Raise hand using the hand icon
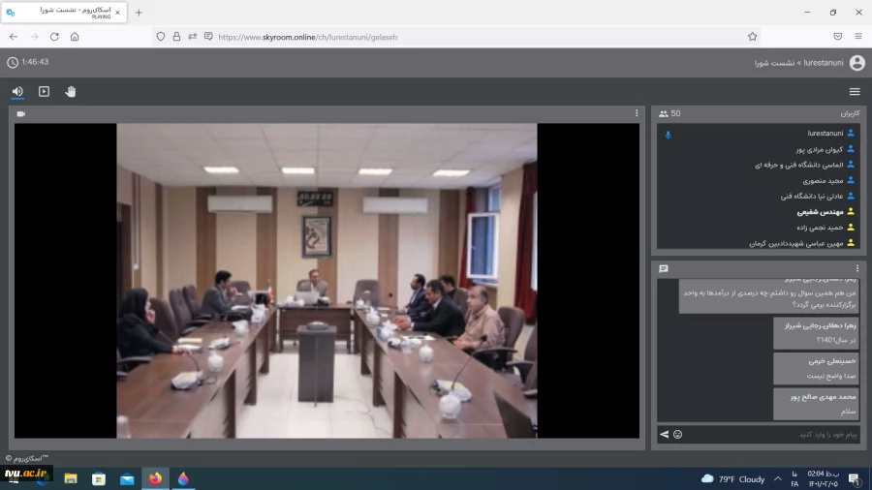This screenshot has height=490, width=872. pyautogui.click(x=70, y=91)
